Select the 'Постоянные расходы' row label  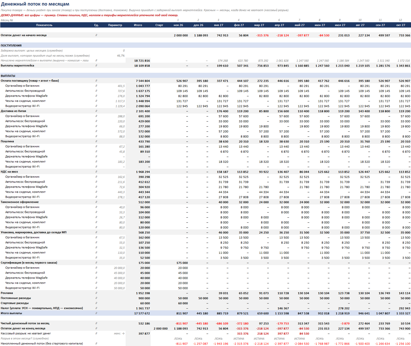click(16, 298)
